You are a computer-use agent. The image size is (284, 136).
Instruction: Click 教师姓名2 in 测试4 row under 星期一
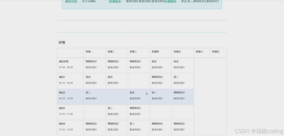coord(91,124)
